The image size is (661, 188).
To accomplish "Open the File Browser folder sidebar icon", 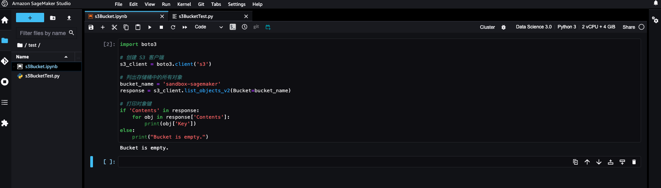I will coord(5,40).
